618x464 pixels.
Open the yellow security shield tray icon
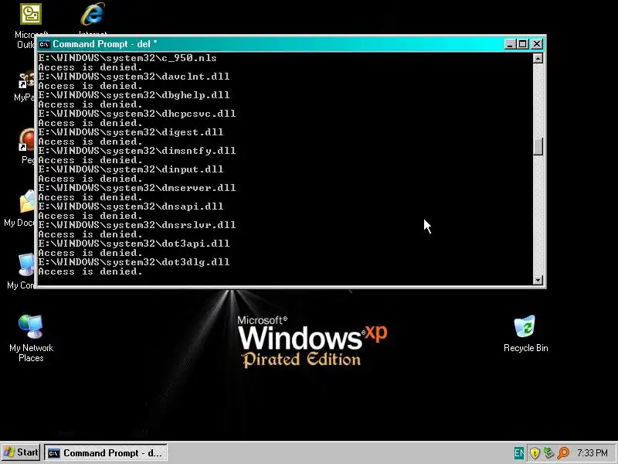(535, 452)
